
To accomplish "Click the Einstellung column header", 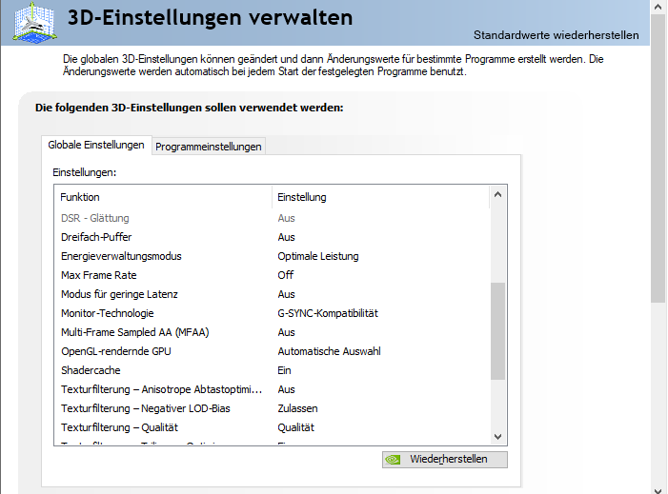I will pyautogui.click(x=381, y=197).
